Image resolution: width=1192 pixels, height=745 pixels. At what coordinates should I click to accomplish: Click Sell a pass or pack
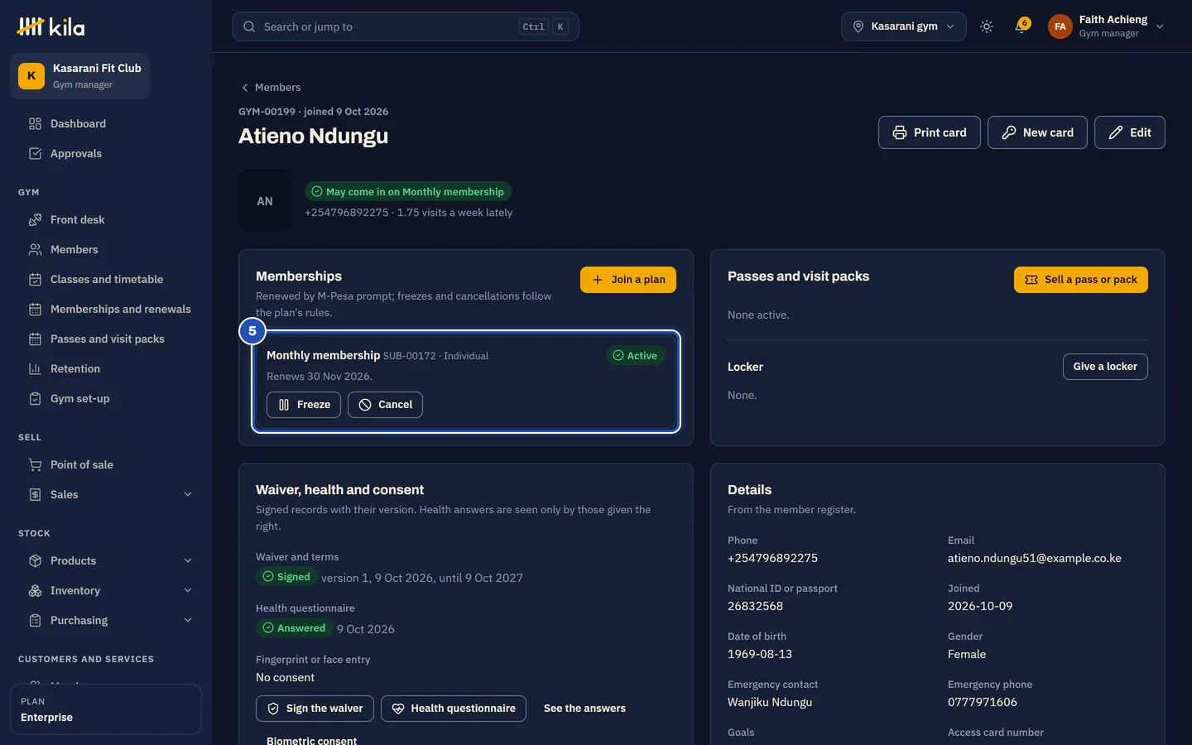point(1081,280)
